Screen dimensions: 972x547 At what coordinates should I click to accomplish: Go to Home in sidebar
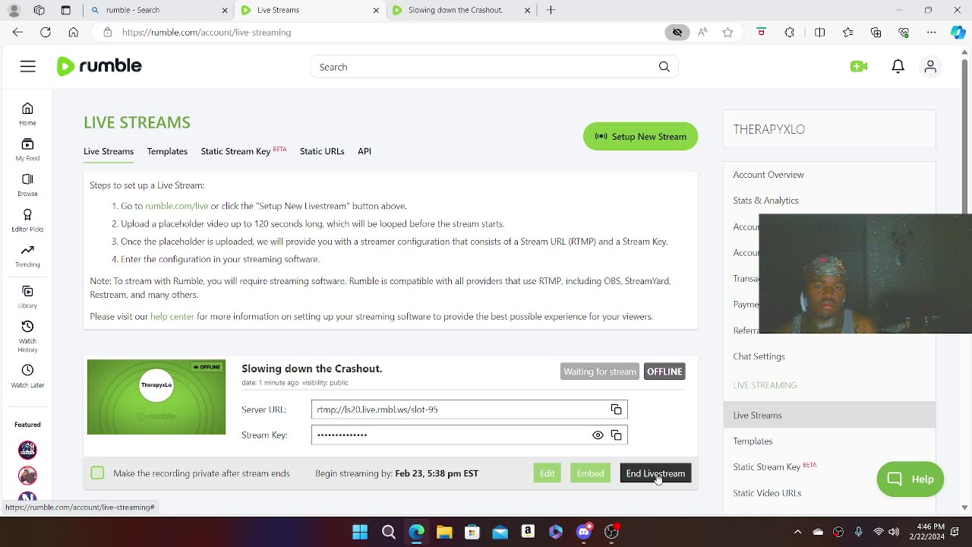click(x=27, y=114)
